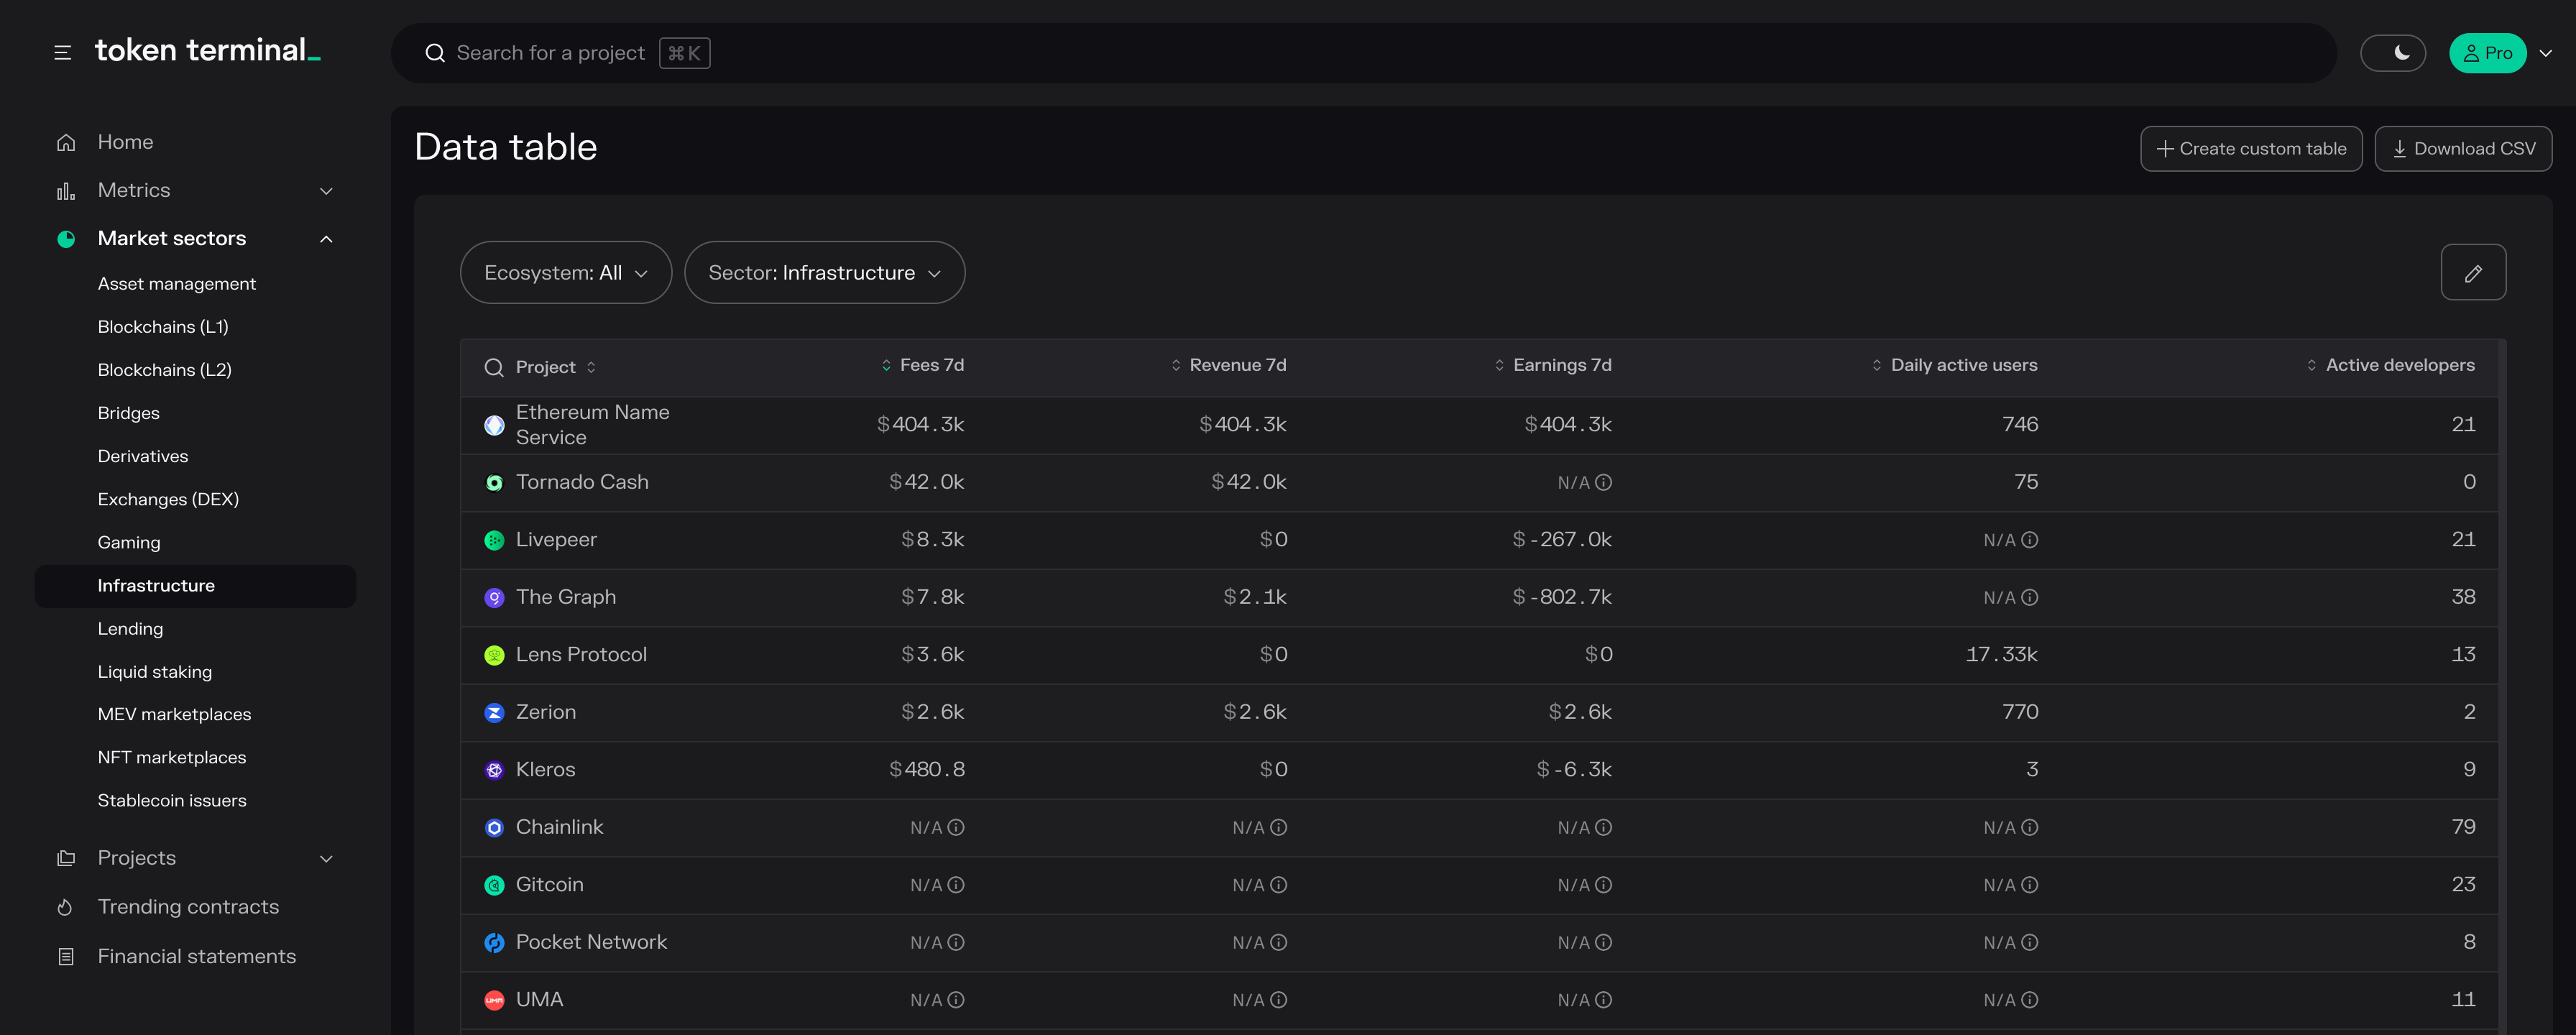Click the project search magnifier icon
Screen dimensions: 2576x1035
[493, 367]
